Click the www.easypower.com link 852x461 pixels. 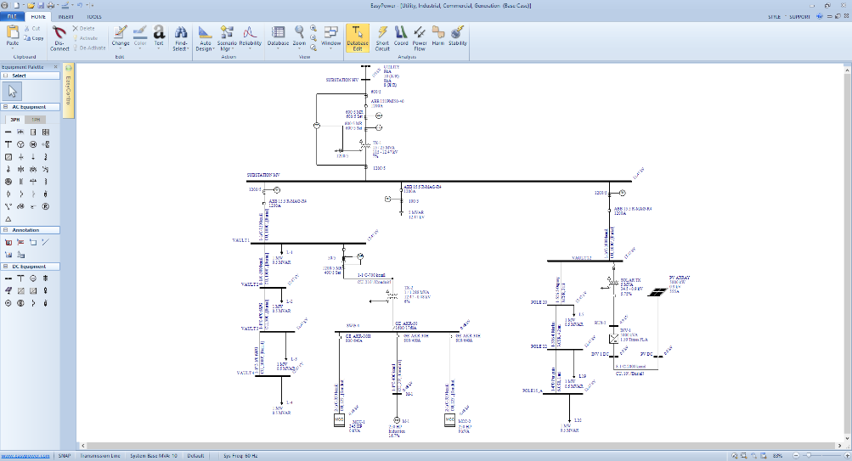25,456
